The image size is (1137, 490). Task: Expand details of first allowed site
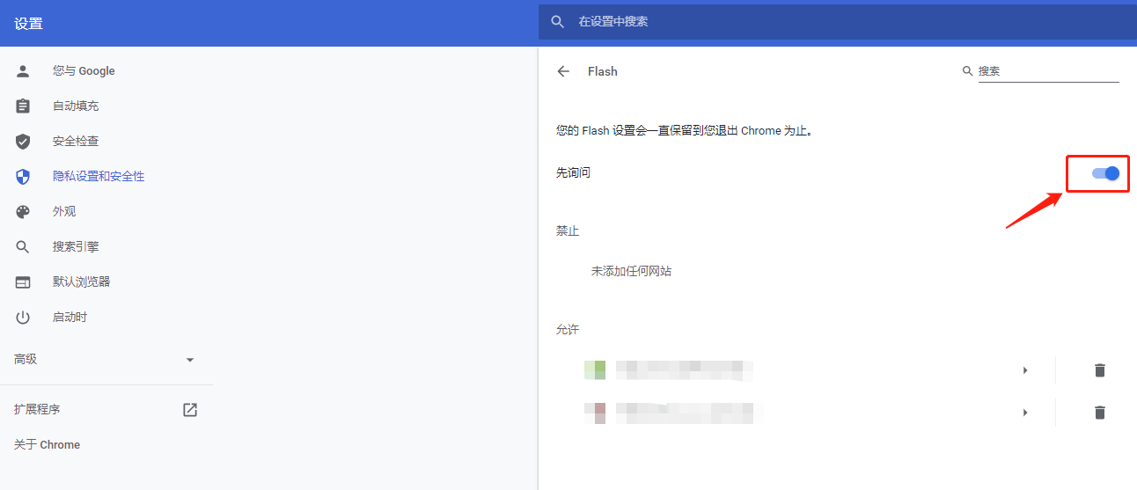(1025, 370)
